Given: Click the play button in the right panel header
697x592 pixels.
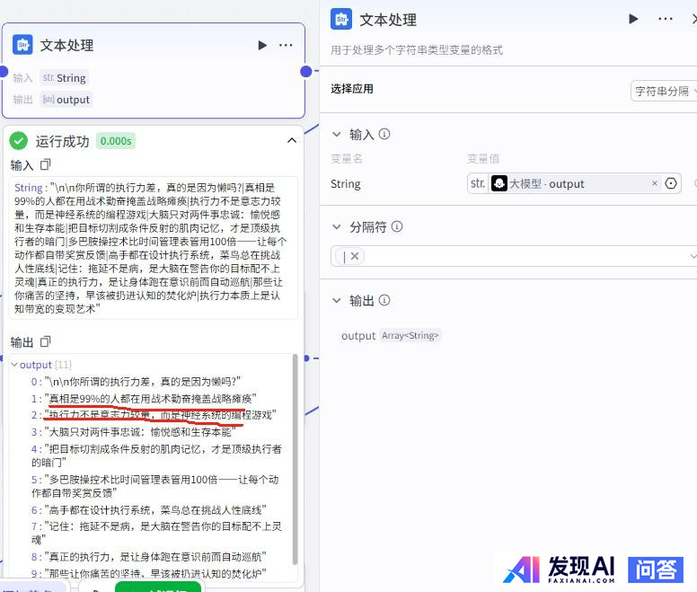Looking at the screenshot, I should pyautogui.click(x=633, y=19).
